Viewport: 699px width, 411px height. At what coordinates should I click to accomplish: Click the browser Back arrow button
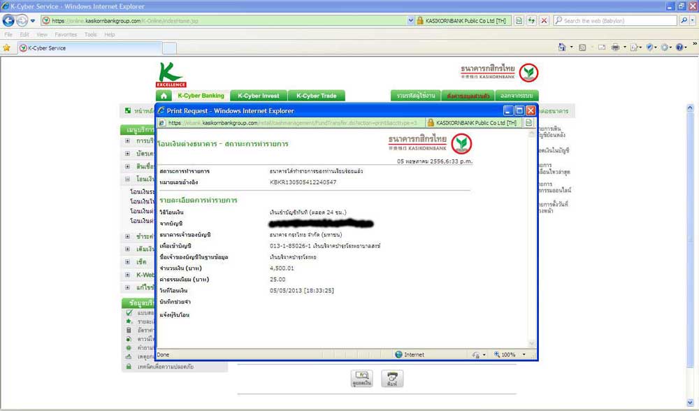click(x=9, y=20)
